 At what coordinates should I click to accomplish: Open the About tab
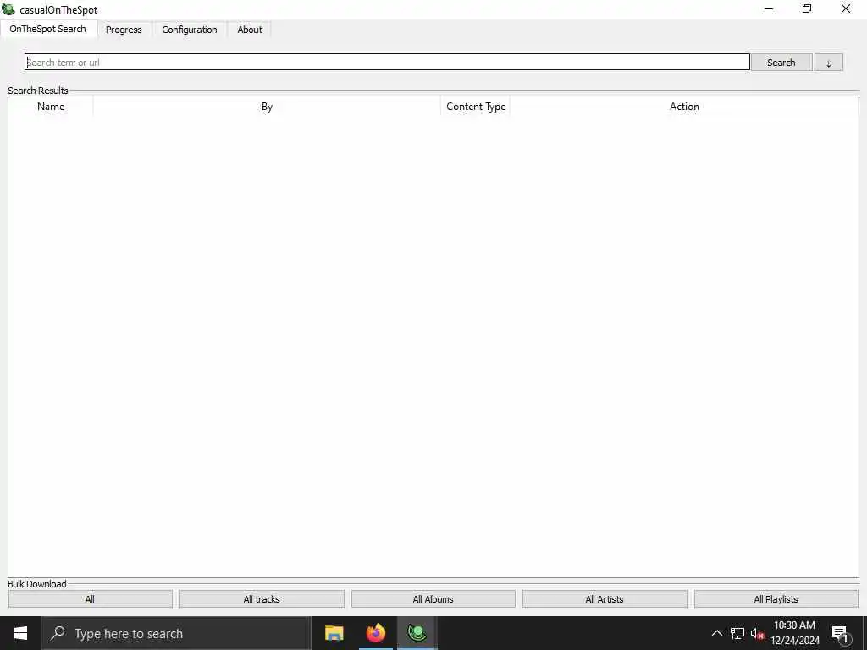(250, 30)
